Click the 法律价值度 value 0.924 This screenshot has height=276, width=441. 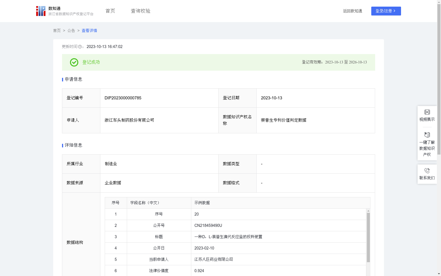point(199,271)
